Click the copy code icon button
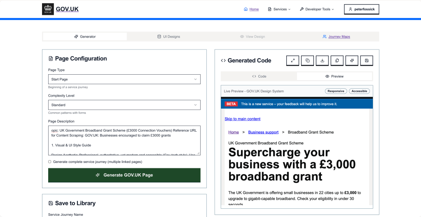This screenshot has width=421, height=217. 307,61
